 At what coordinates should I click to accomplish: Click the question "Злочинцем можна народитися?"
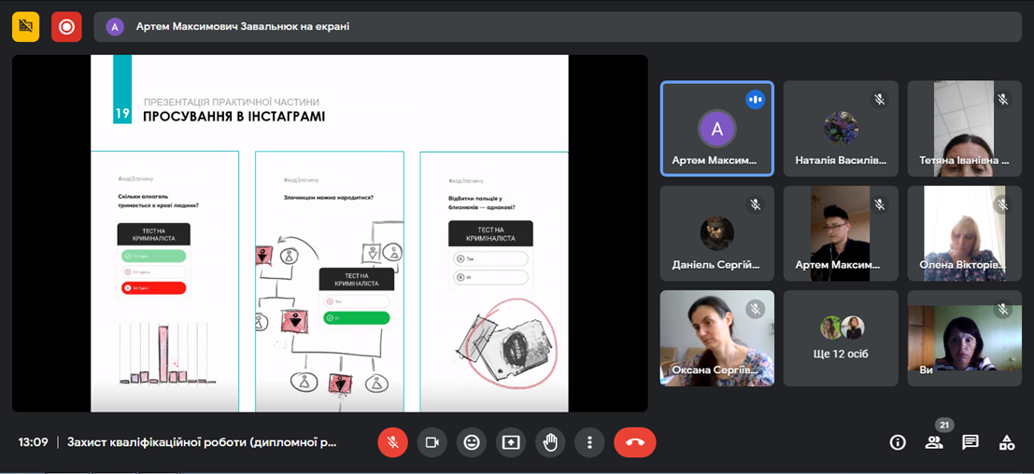pos(328,198)
